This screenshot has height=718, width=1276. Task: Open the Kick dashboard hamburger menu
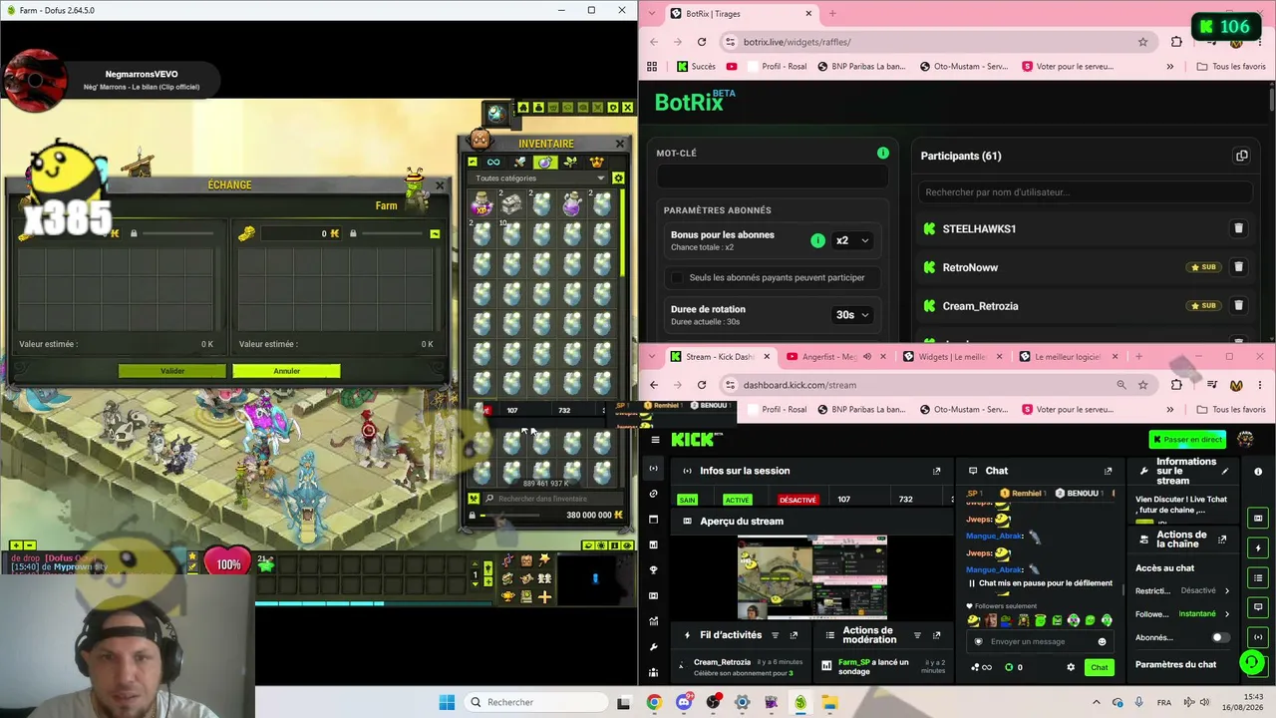click(655, 439)
